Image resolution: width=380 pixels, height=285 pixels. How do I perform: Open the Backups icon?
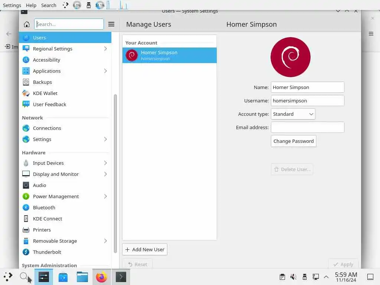click(26, 82)
